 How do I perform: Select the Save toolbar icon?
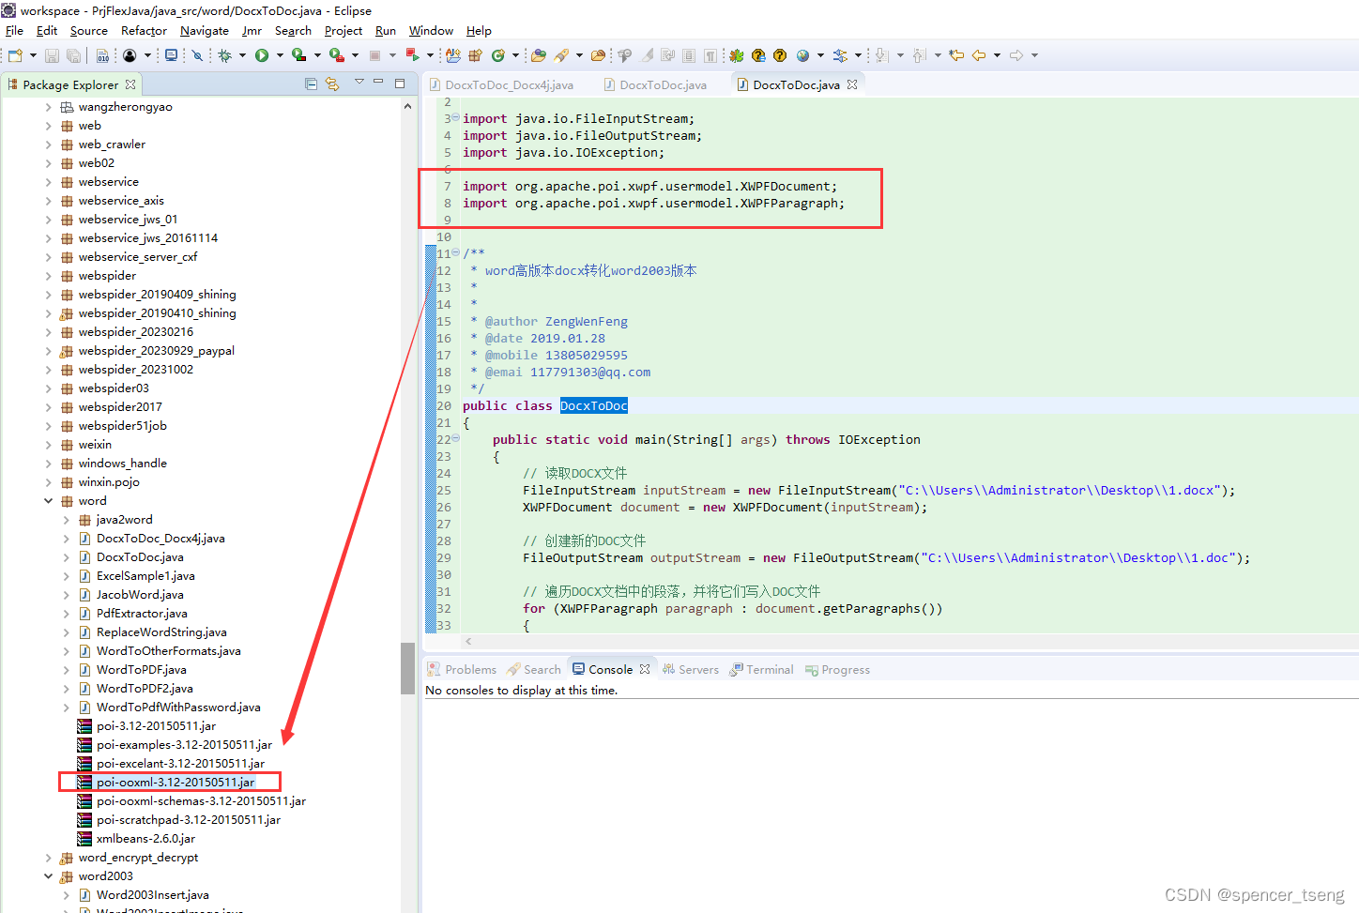coord(52,54)
